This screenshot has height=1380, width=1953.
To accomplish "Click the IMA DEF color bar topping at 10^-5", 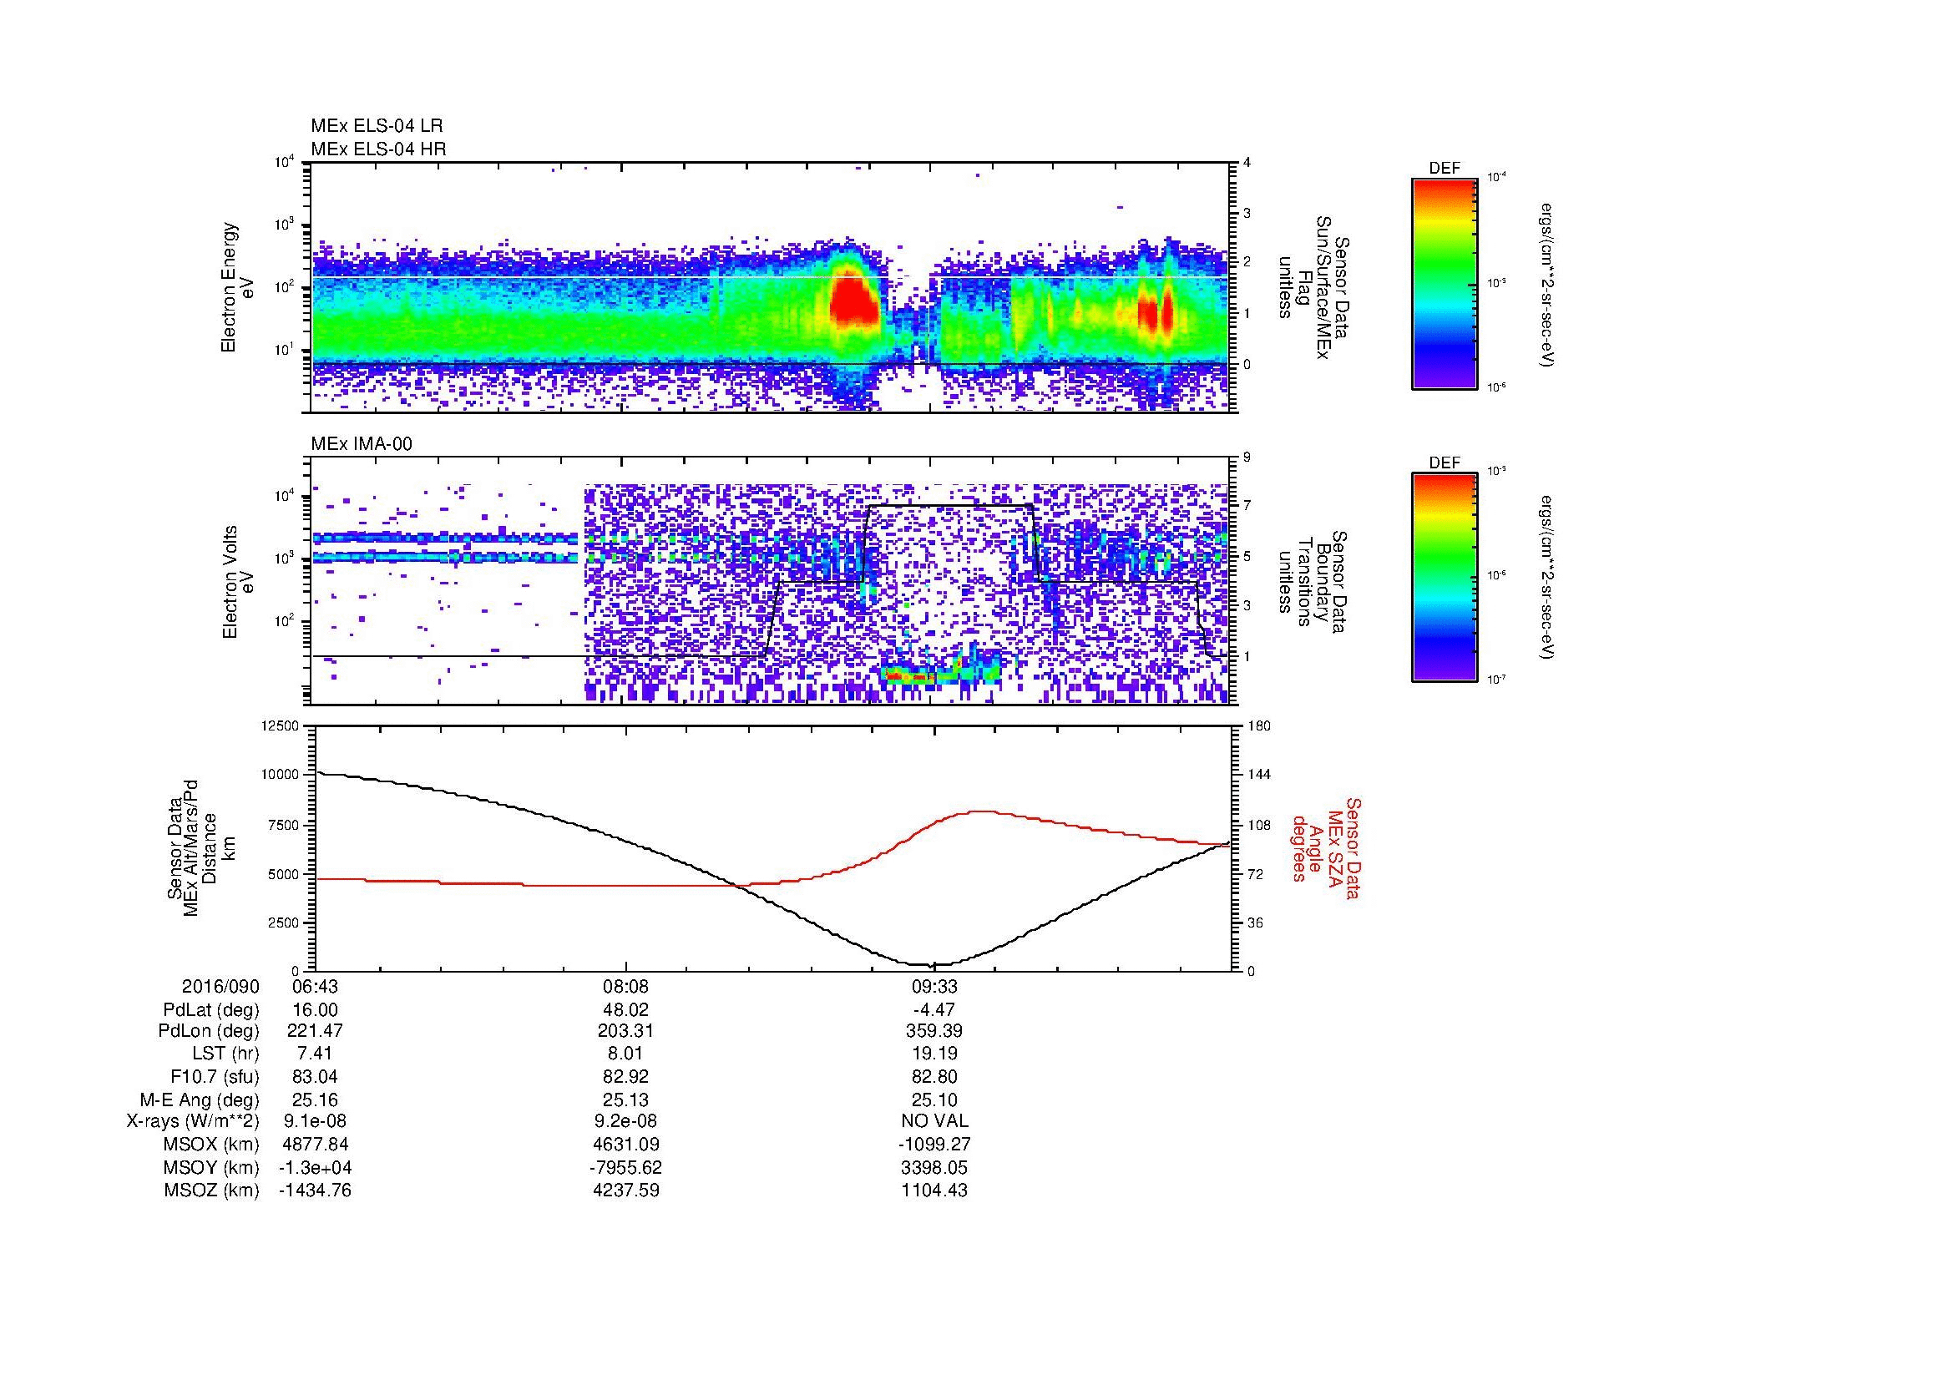I will [1444, 578].
